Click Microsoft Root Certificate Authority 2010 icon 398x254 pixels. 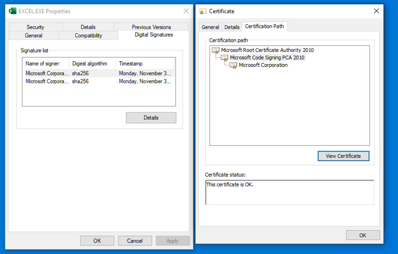(215, 50)
